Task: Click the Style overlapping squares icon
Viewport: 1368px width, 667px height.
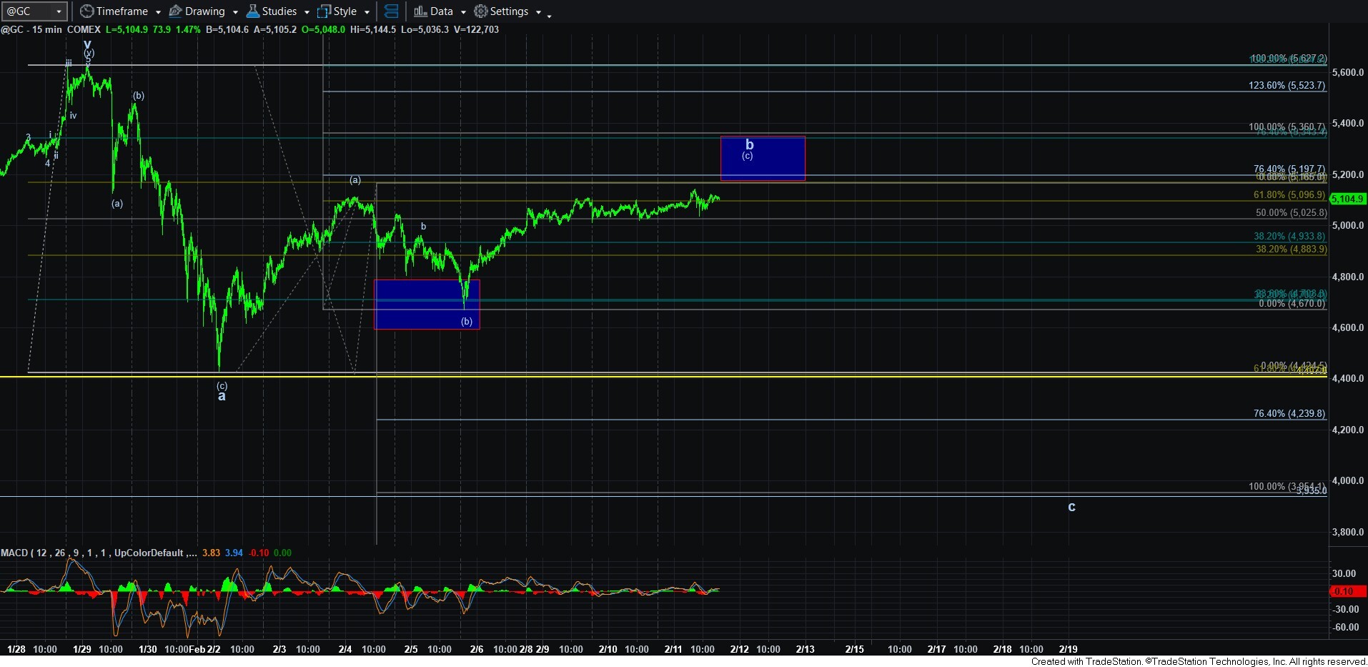Action: 324,11
